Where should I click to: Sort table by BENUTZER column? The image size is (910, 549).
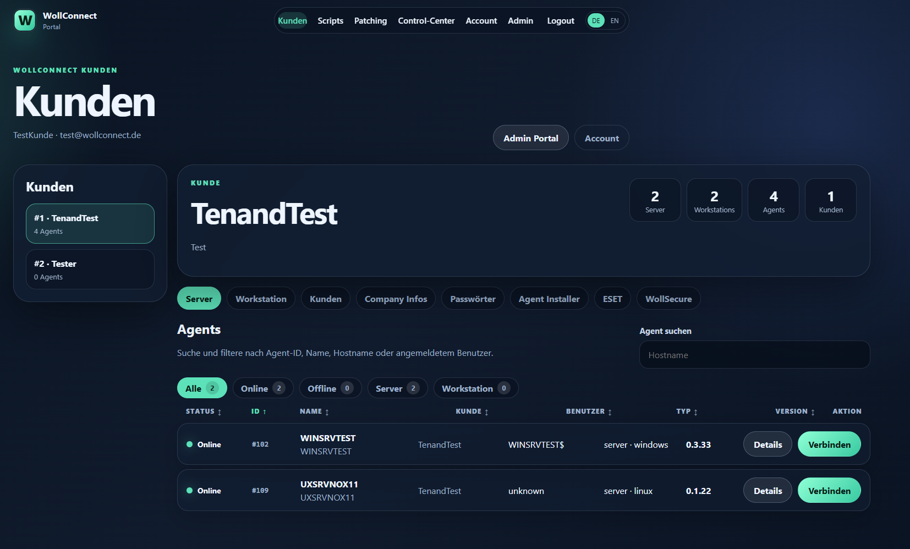(589, 411)
